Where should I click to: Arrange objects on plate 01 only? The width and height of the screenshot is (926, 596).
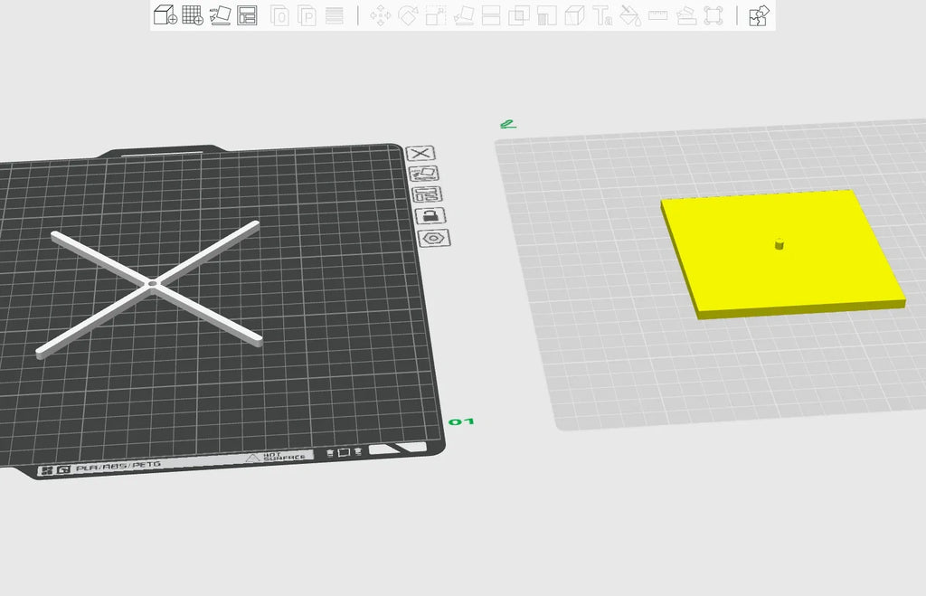pos(427,194)
